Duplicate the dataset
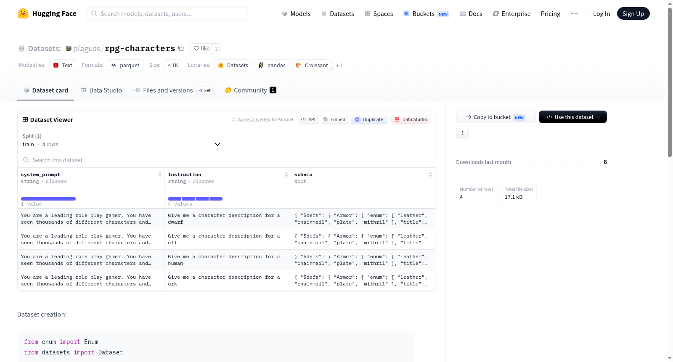Screen dimensions: 673x362 click(369, 119)
